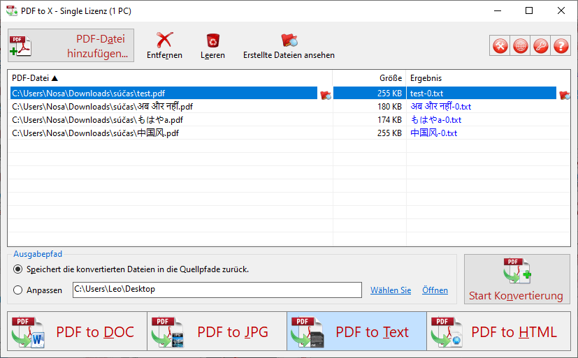This screenshot has height=358, width=578.
Task: Switch to PDF to DOC mode
Action: click(x=77, y=331)
